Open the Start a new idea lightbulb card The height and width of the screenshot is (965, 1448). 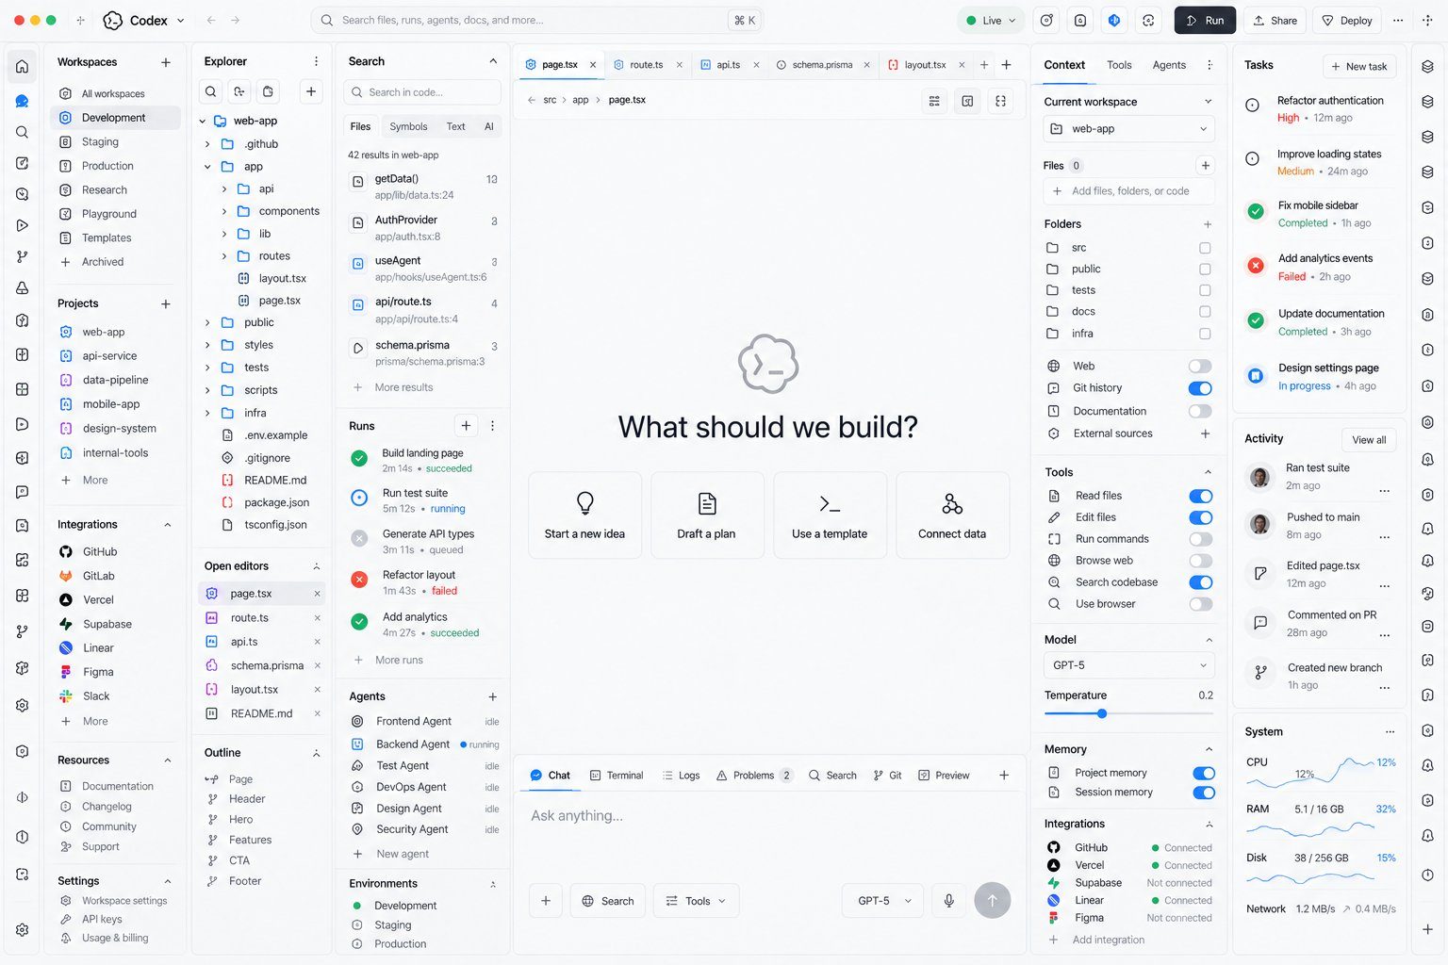(584, 515)
